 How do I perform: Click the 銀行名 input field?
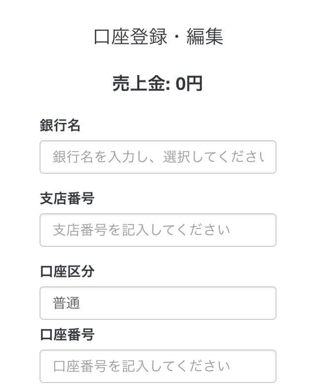pos(158,157)
